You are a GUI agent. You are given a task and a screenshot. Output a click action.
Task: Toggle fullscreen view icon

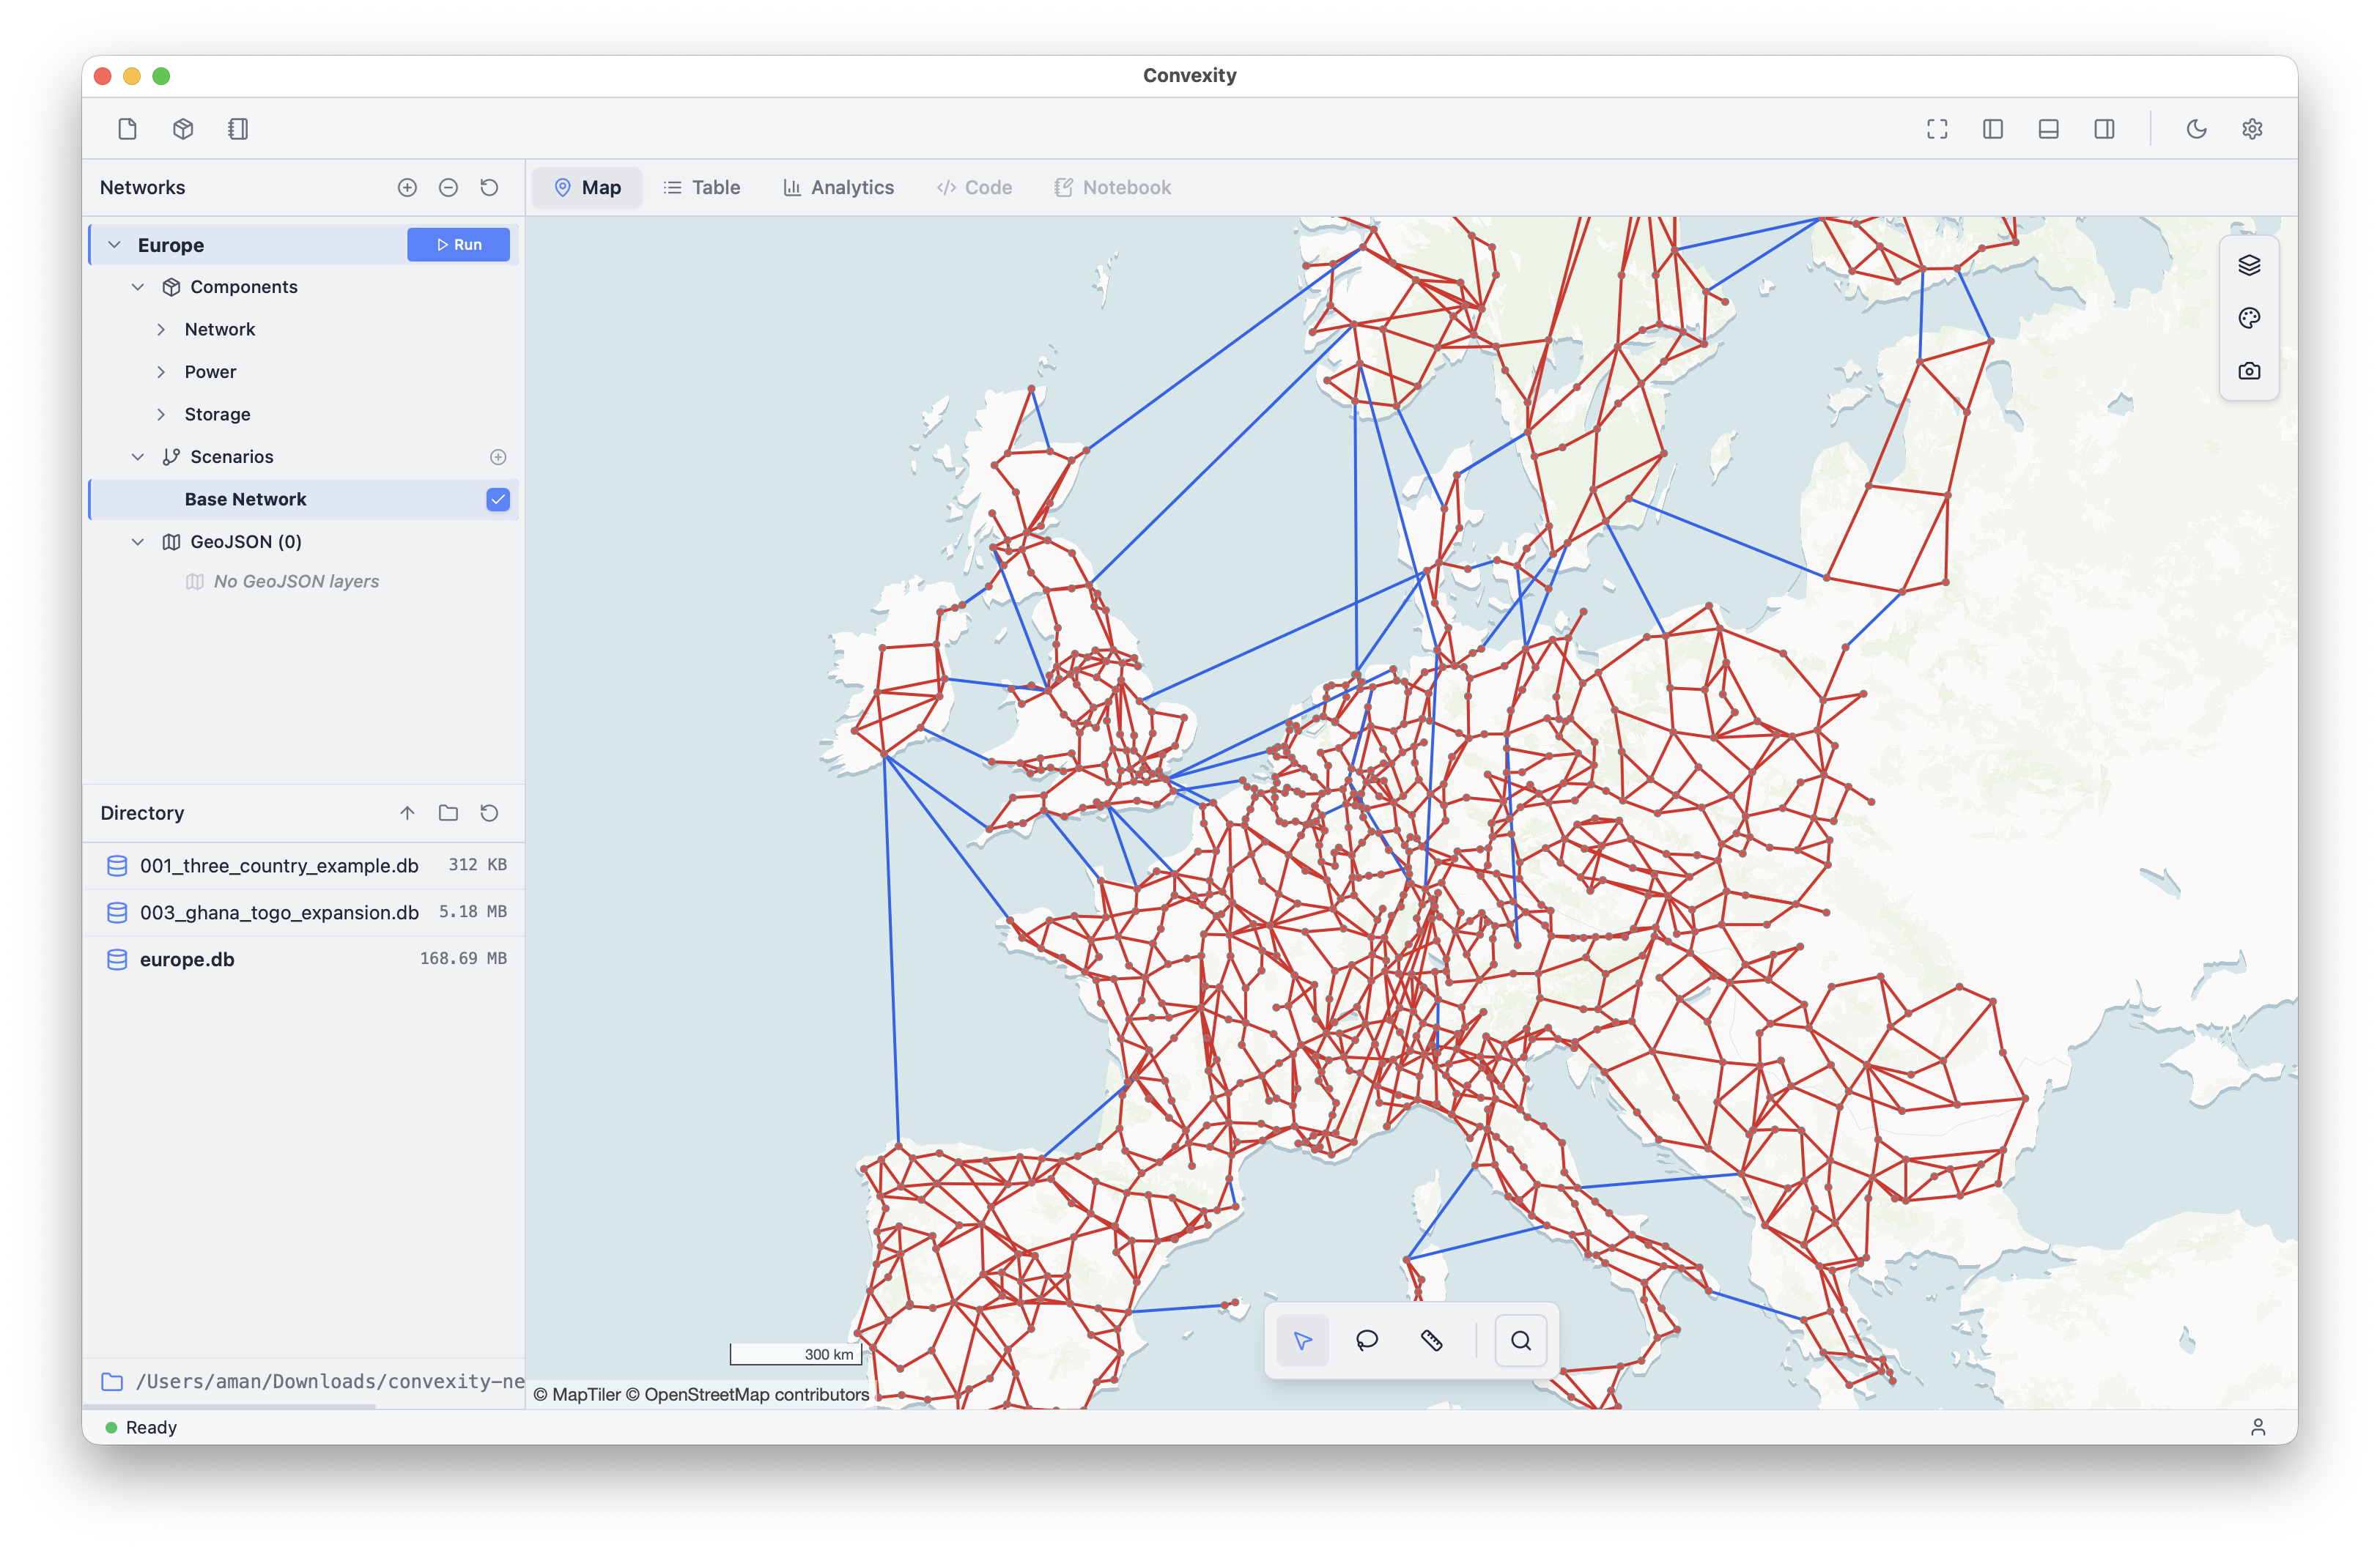point(1937,129)
